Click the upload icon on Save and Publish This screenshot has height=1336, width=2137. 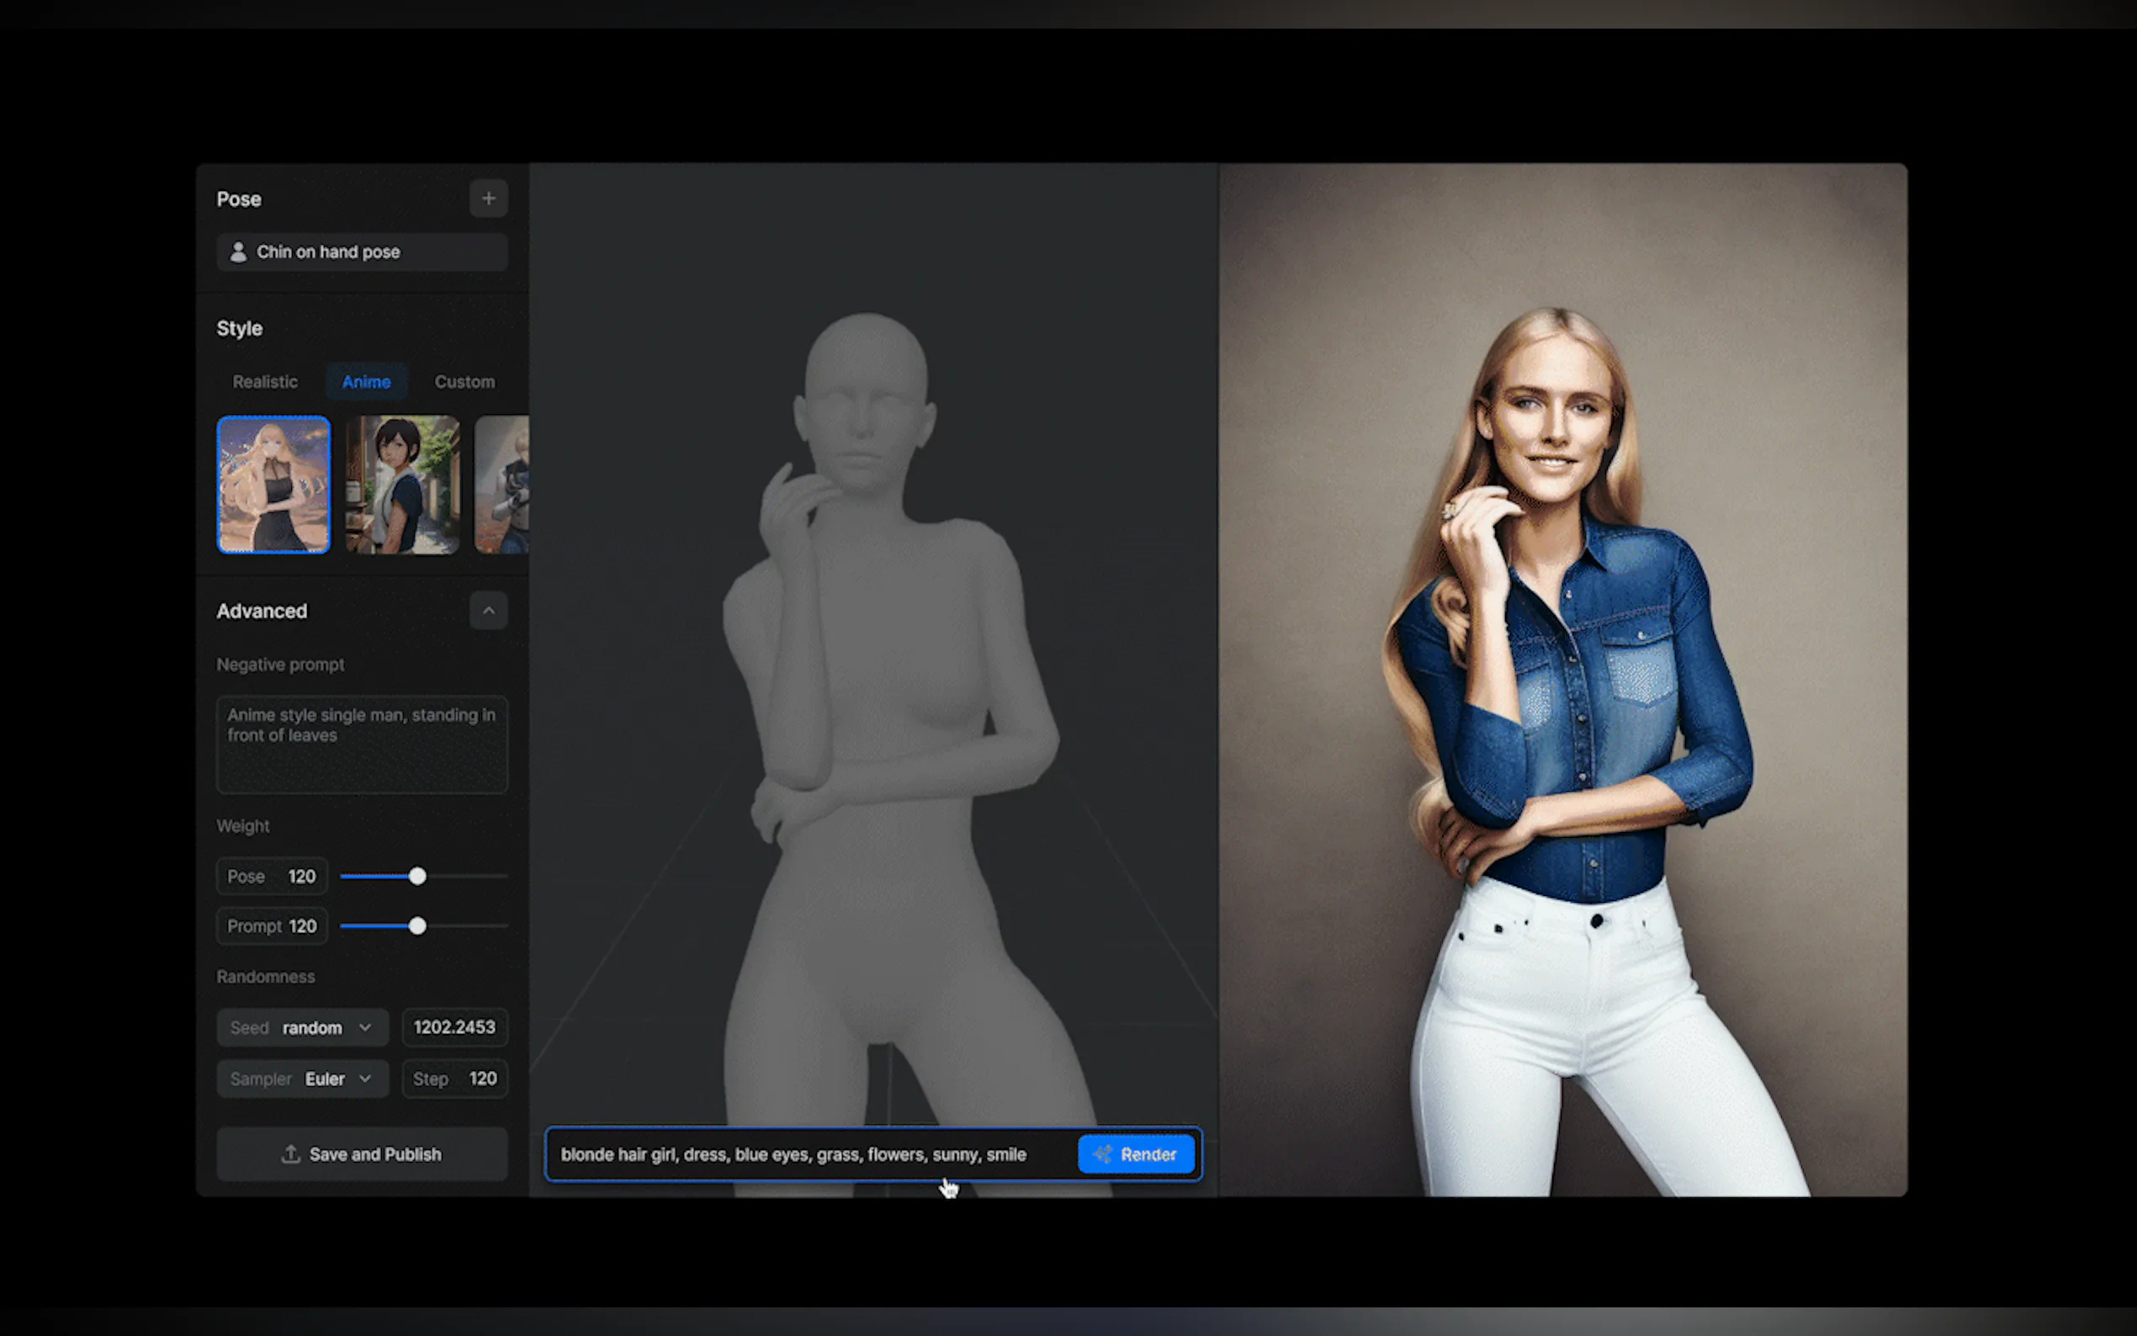tap(290, 1154)
